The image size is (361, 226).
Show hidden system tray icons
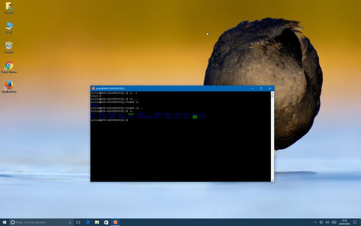tap(315, 223)
